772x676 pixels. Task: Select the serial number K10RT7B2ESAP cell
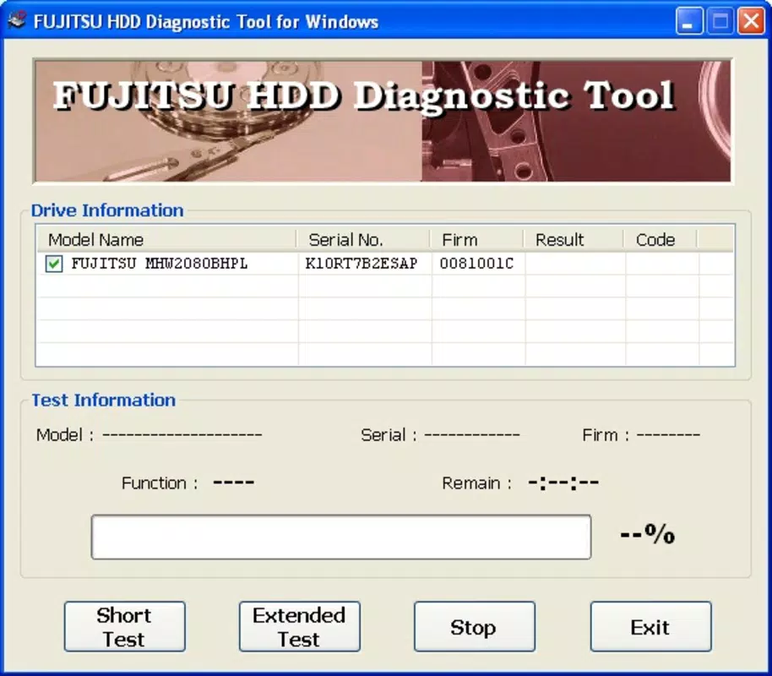click(362, 264)
